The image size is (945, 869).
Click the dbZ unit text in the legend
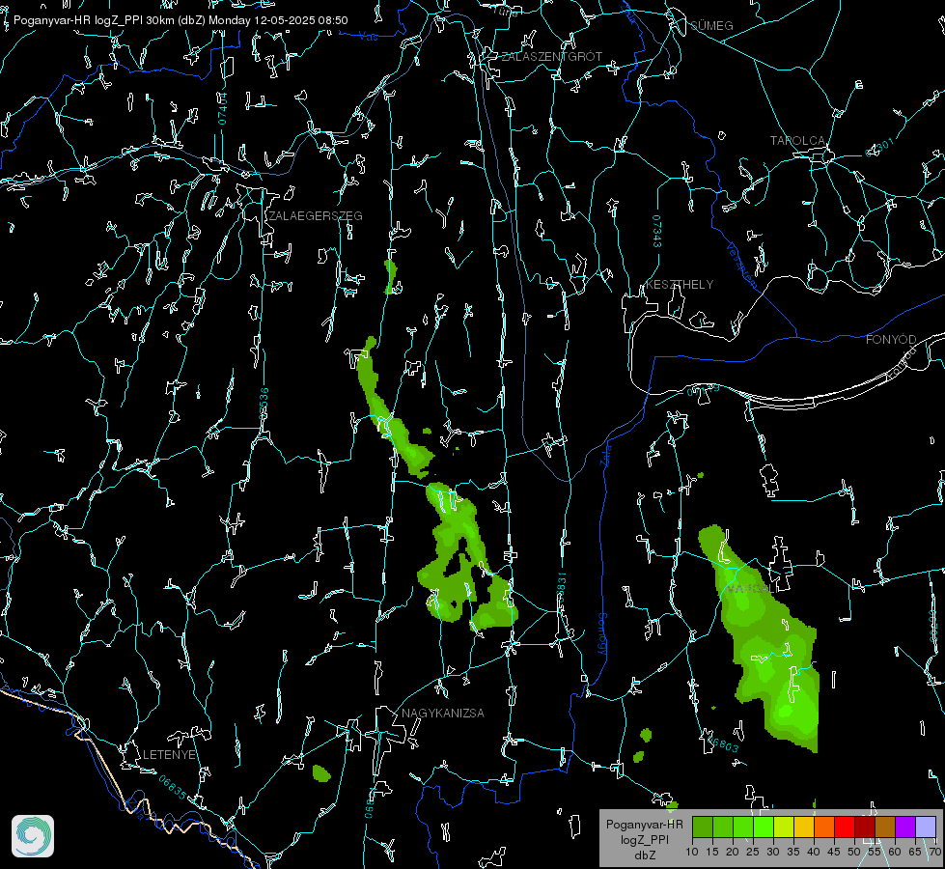[645, 855]
